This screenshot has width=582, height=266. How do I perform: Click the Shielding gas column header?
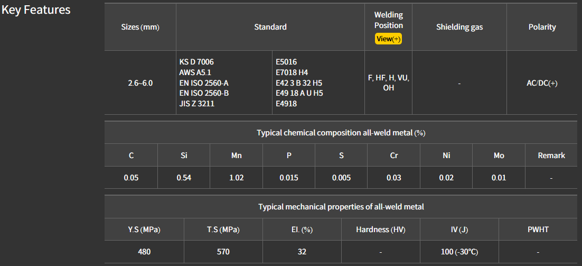coord(459,27)
